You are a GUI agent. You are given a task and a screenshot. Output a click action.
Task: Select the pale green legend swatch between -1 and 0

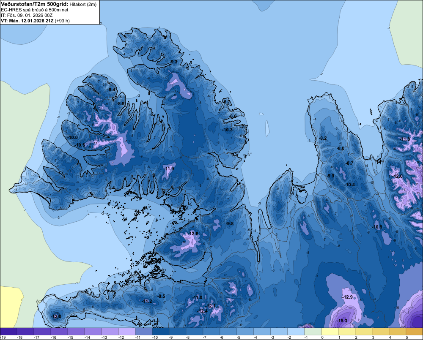pyautogui.click(x=313, y=332)
